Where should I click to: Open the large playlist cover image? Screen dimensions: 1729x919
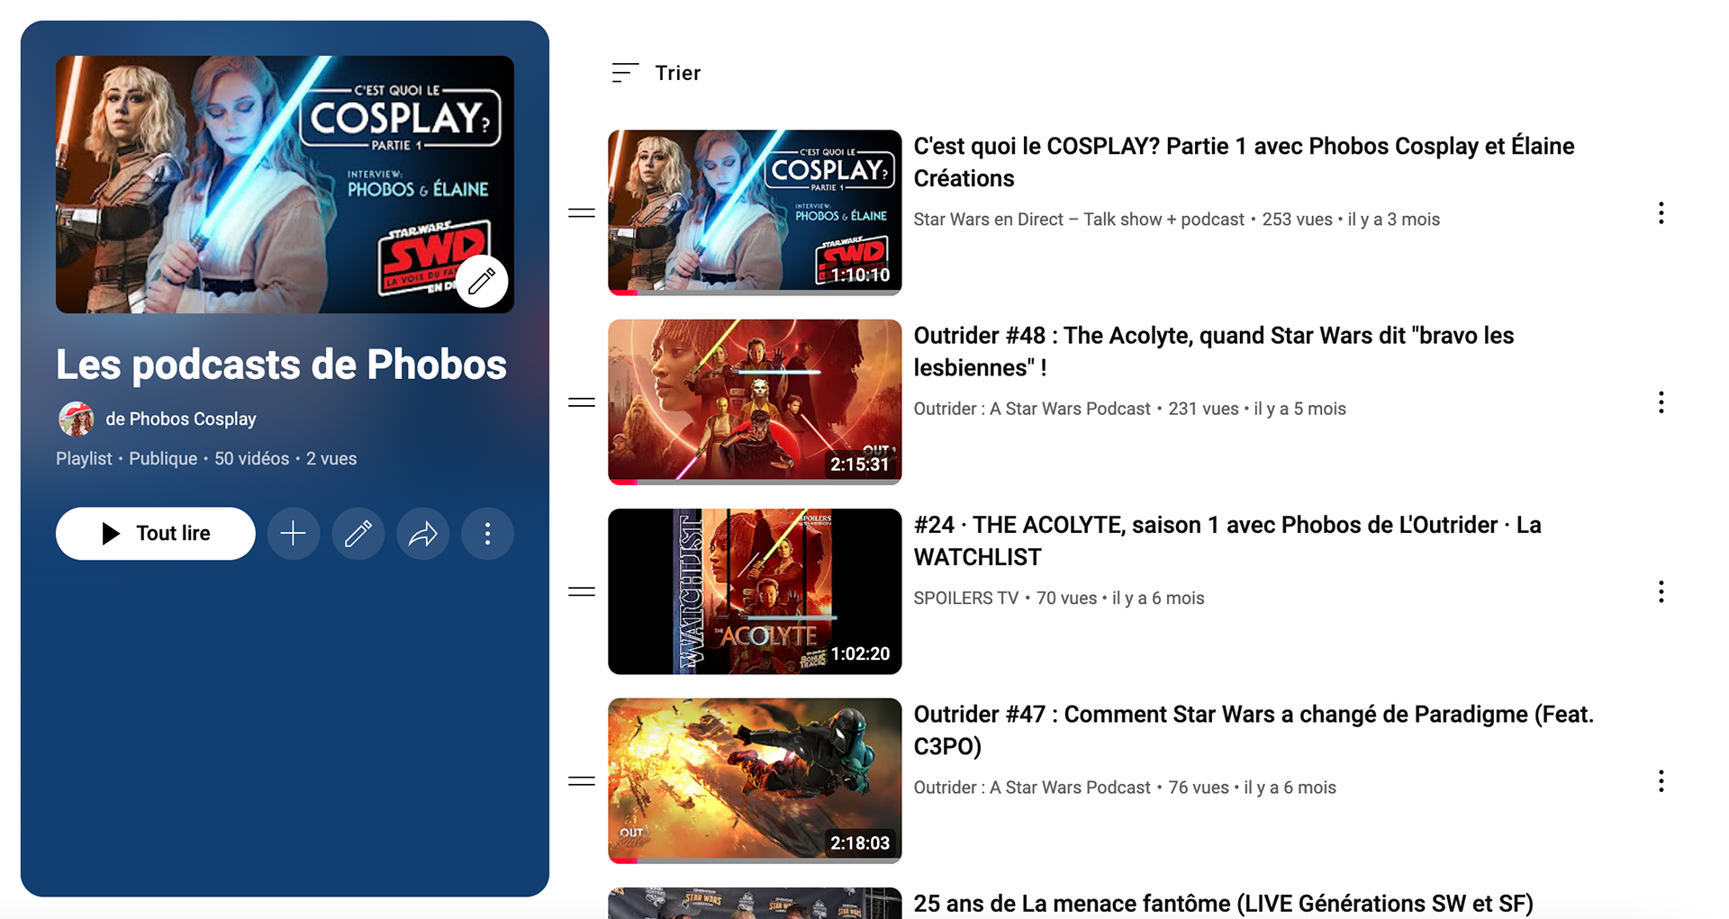pos(285,185)
